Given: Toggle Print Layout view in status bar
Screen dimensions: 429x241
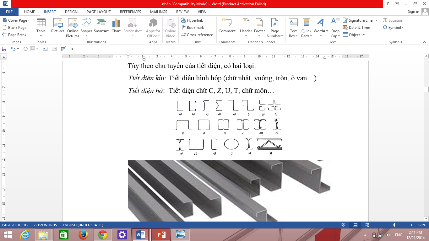Looking at the screenshot, I should (355, 225).
